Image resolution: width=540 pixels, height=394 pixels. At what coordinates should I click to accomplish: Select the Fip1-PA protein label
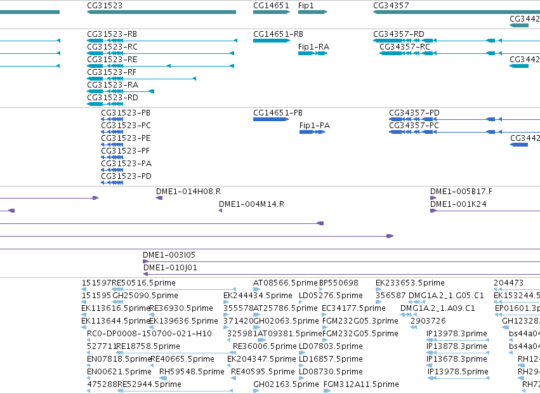pos(315,126)
